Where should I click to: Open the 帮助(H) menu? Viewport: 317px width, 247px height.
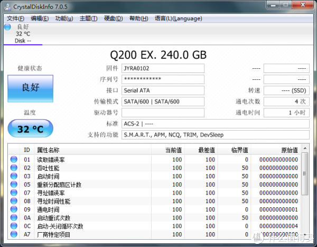[138, 19]
